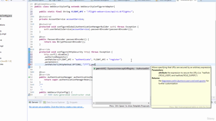Place cursor on @EnableWebSecurity annotation
Screen dimensions: 216x121
[x=45, y=4]
